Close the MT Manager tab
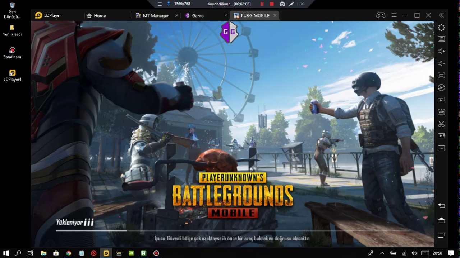460x258 pixels. coord(177,15)
